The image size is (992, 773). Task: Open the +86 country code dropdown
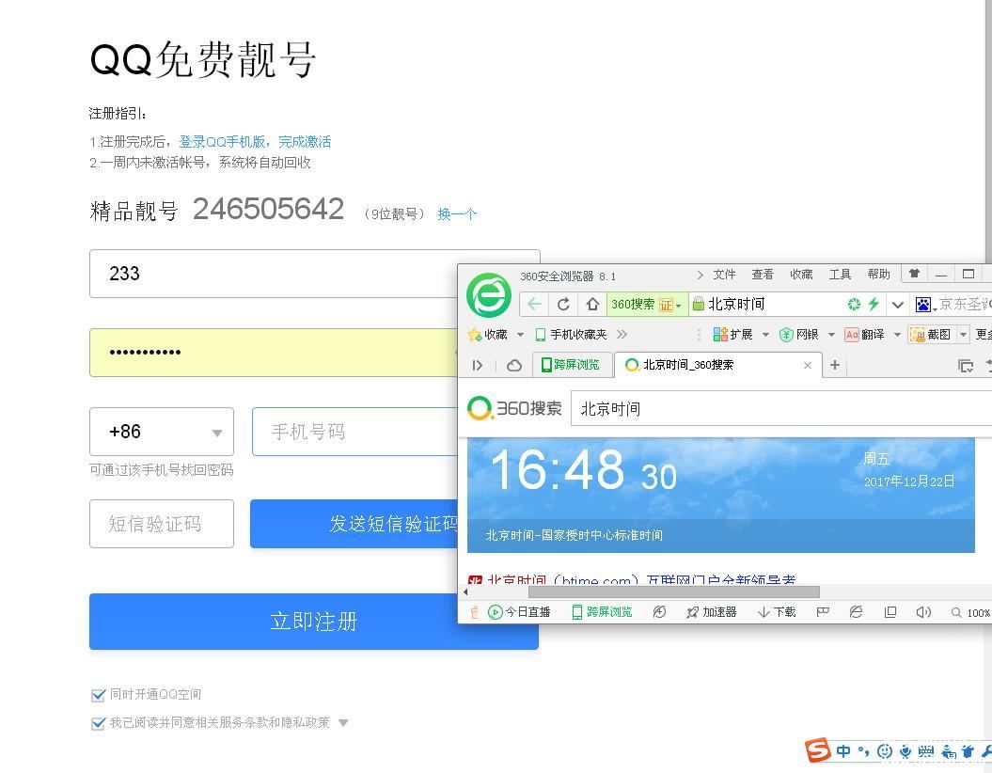click(x=162, y=432)
